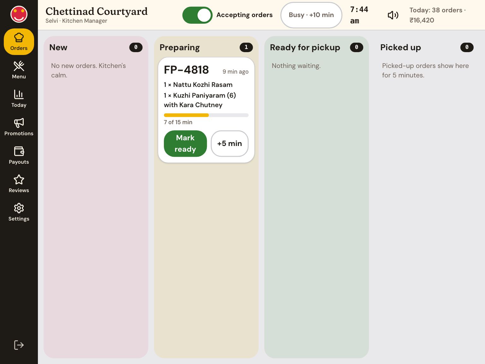Viewport: 485px width, 364px height.
Task: Click the 'Selvi · Kitchen Manager' subtitle
Action: [76, 21]
